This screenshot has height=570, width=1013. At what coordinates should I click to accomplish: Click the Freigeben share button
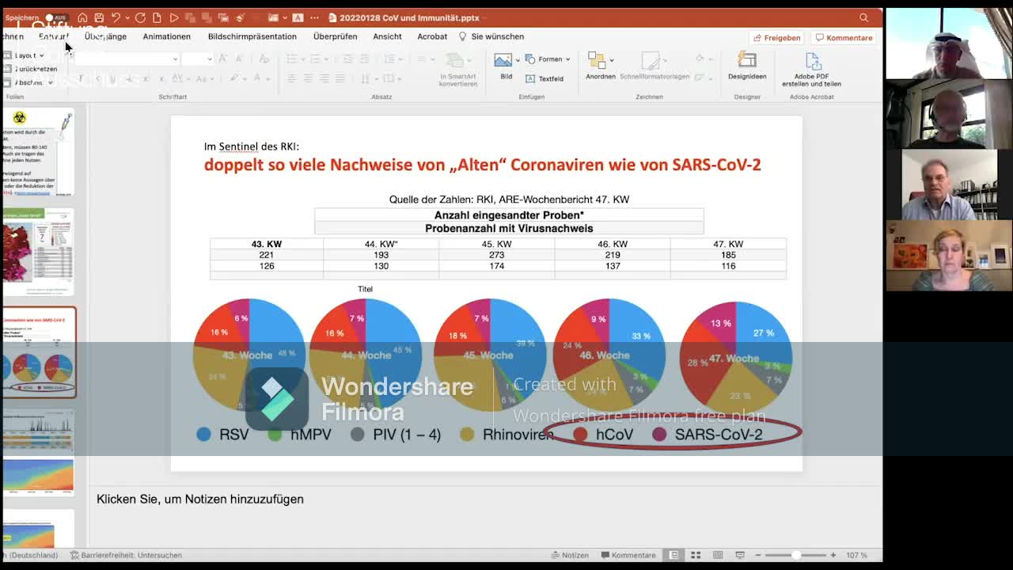coord(776,37)
